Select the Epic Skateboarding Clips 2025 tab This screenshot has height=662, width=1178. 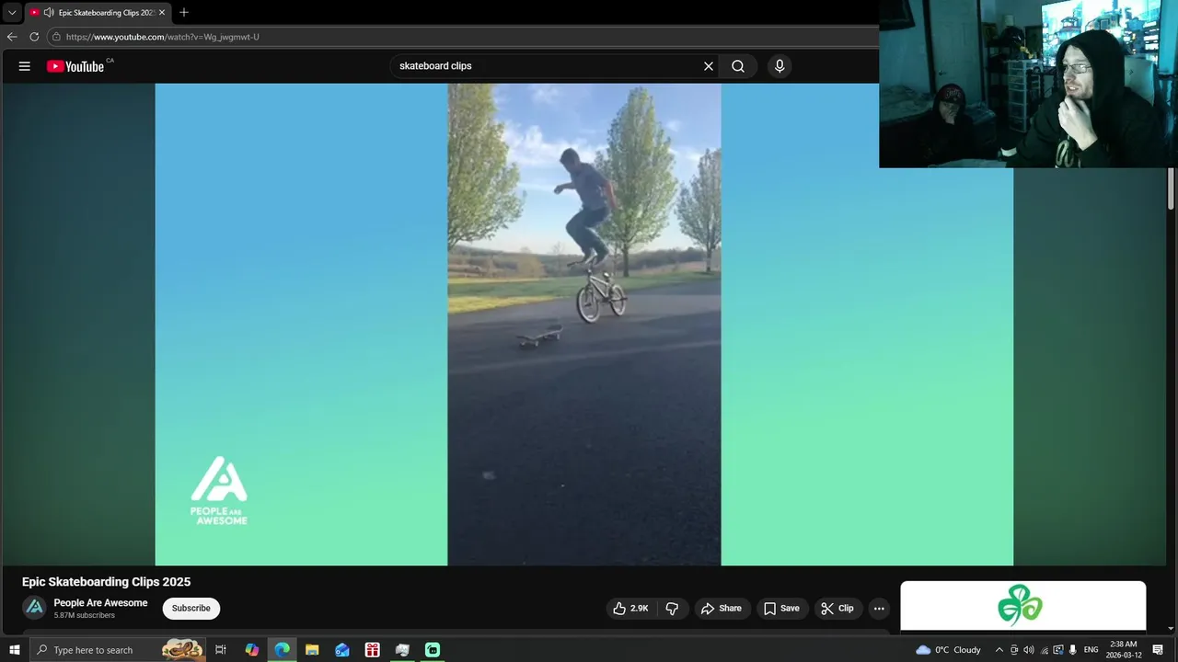97,12
